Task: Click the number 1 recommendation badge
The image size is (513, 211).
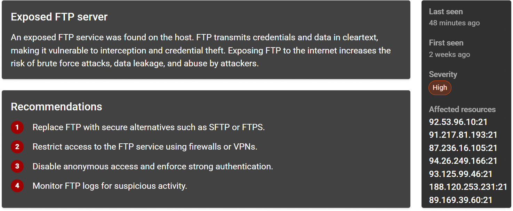Action: pyautogui.click(x=17, y=127)
